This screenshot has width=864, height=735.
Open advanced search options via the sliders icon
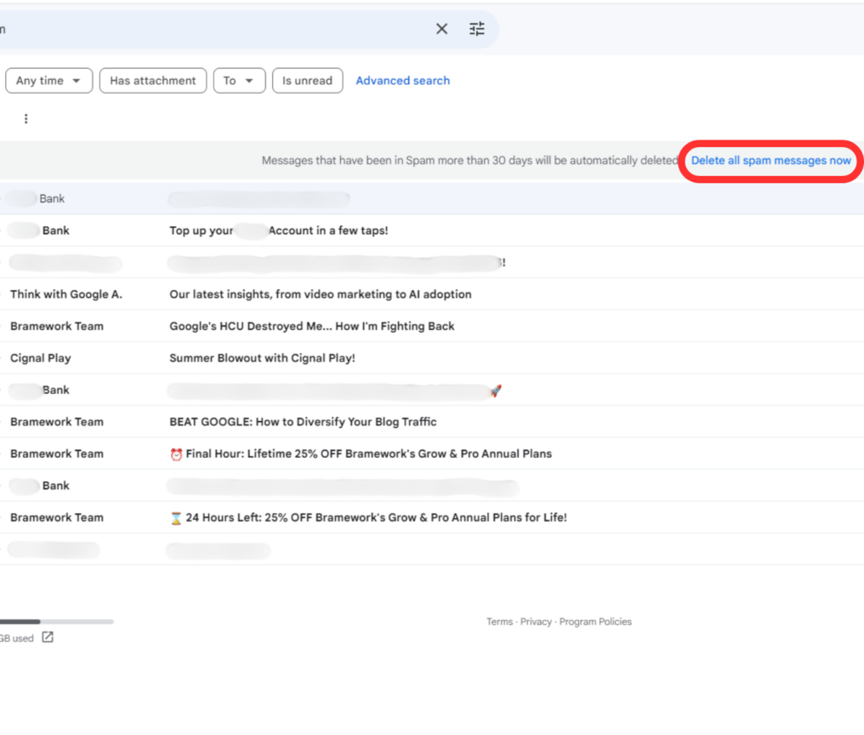coord(476,28)
